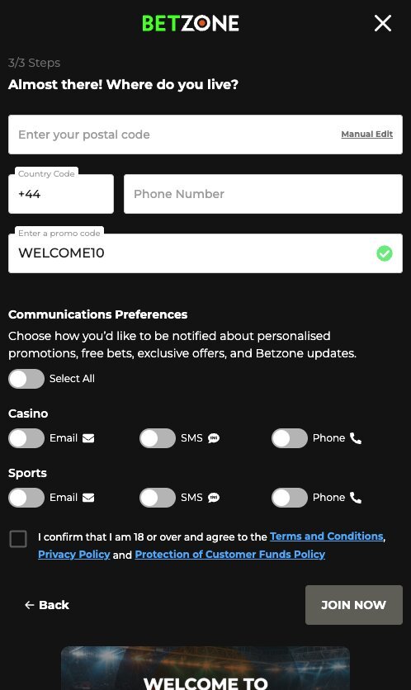This screenshot has width=411, height=690.
Task: Click the Casino Email envelope icon
Action: (x=88, y=438)
